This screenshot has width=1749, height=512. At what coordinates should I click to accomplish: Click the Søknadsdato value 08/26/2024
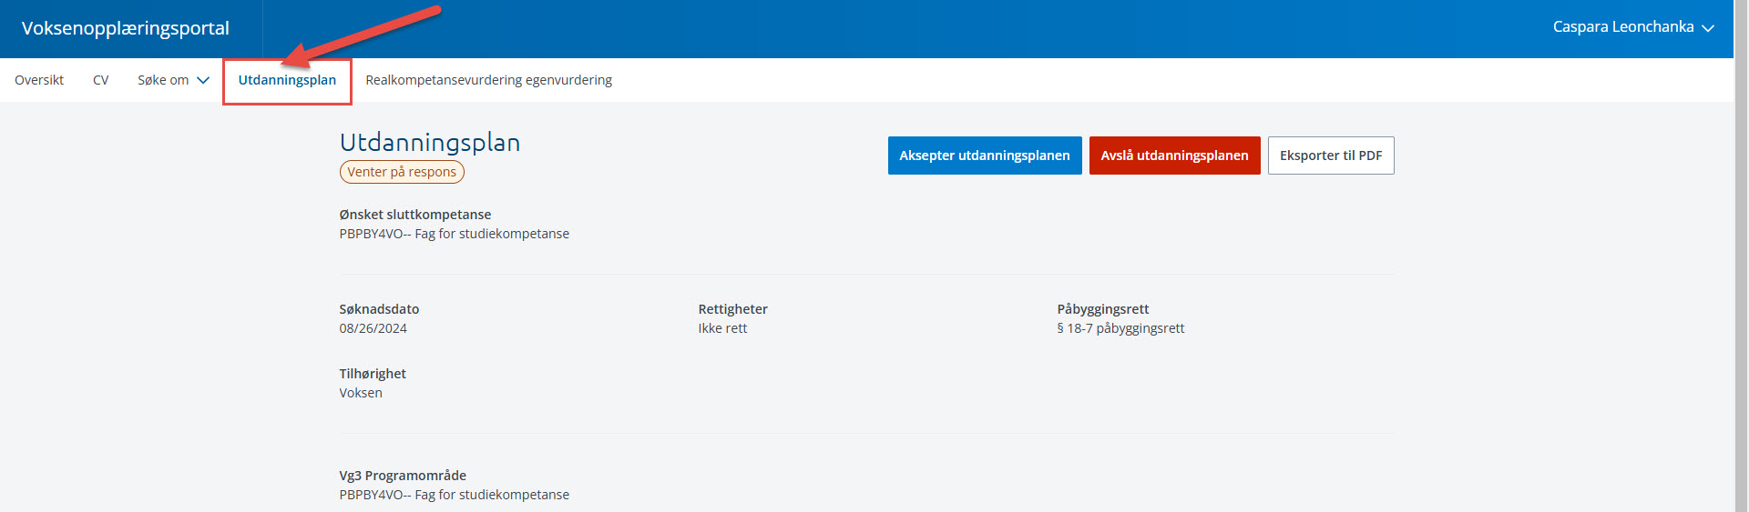click(373, 328)
